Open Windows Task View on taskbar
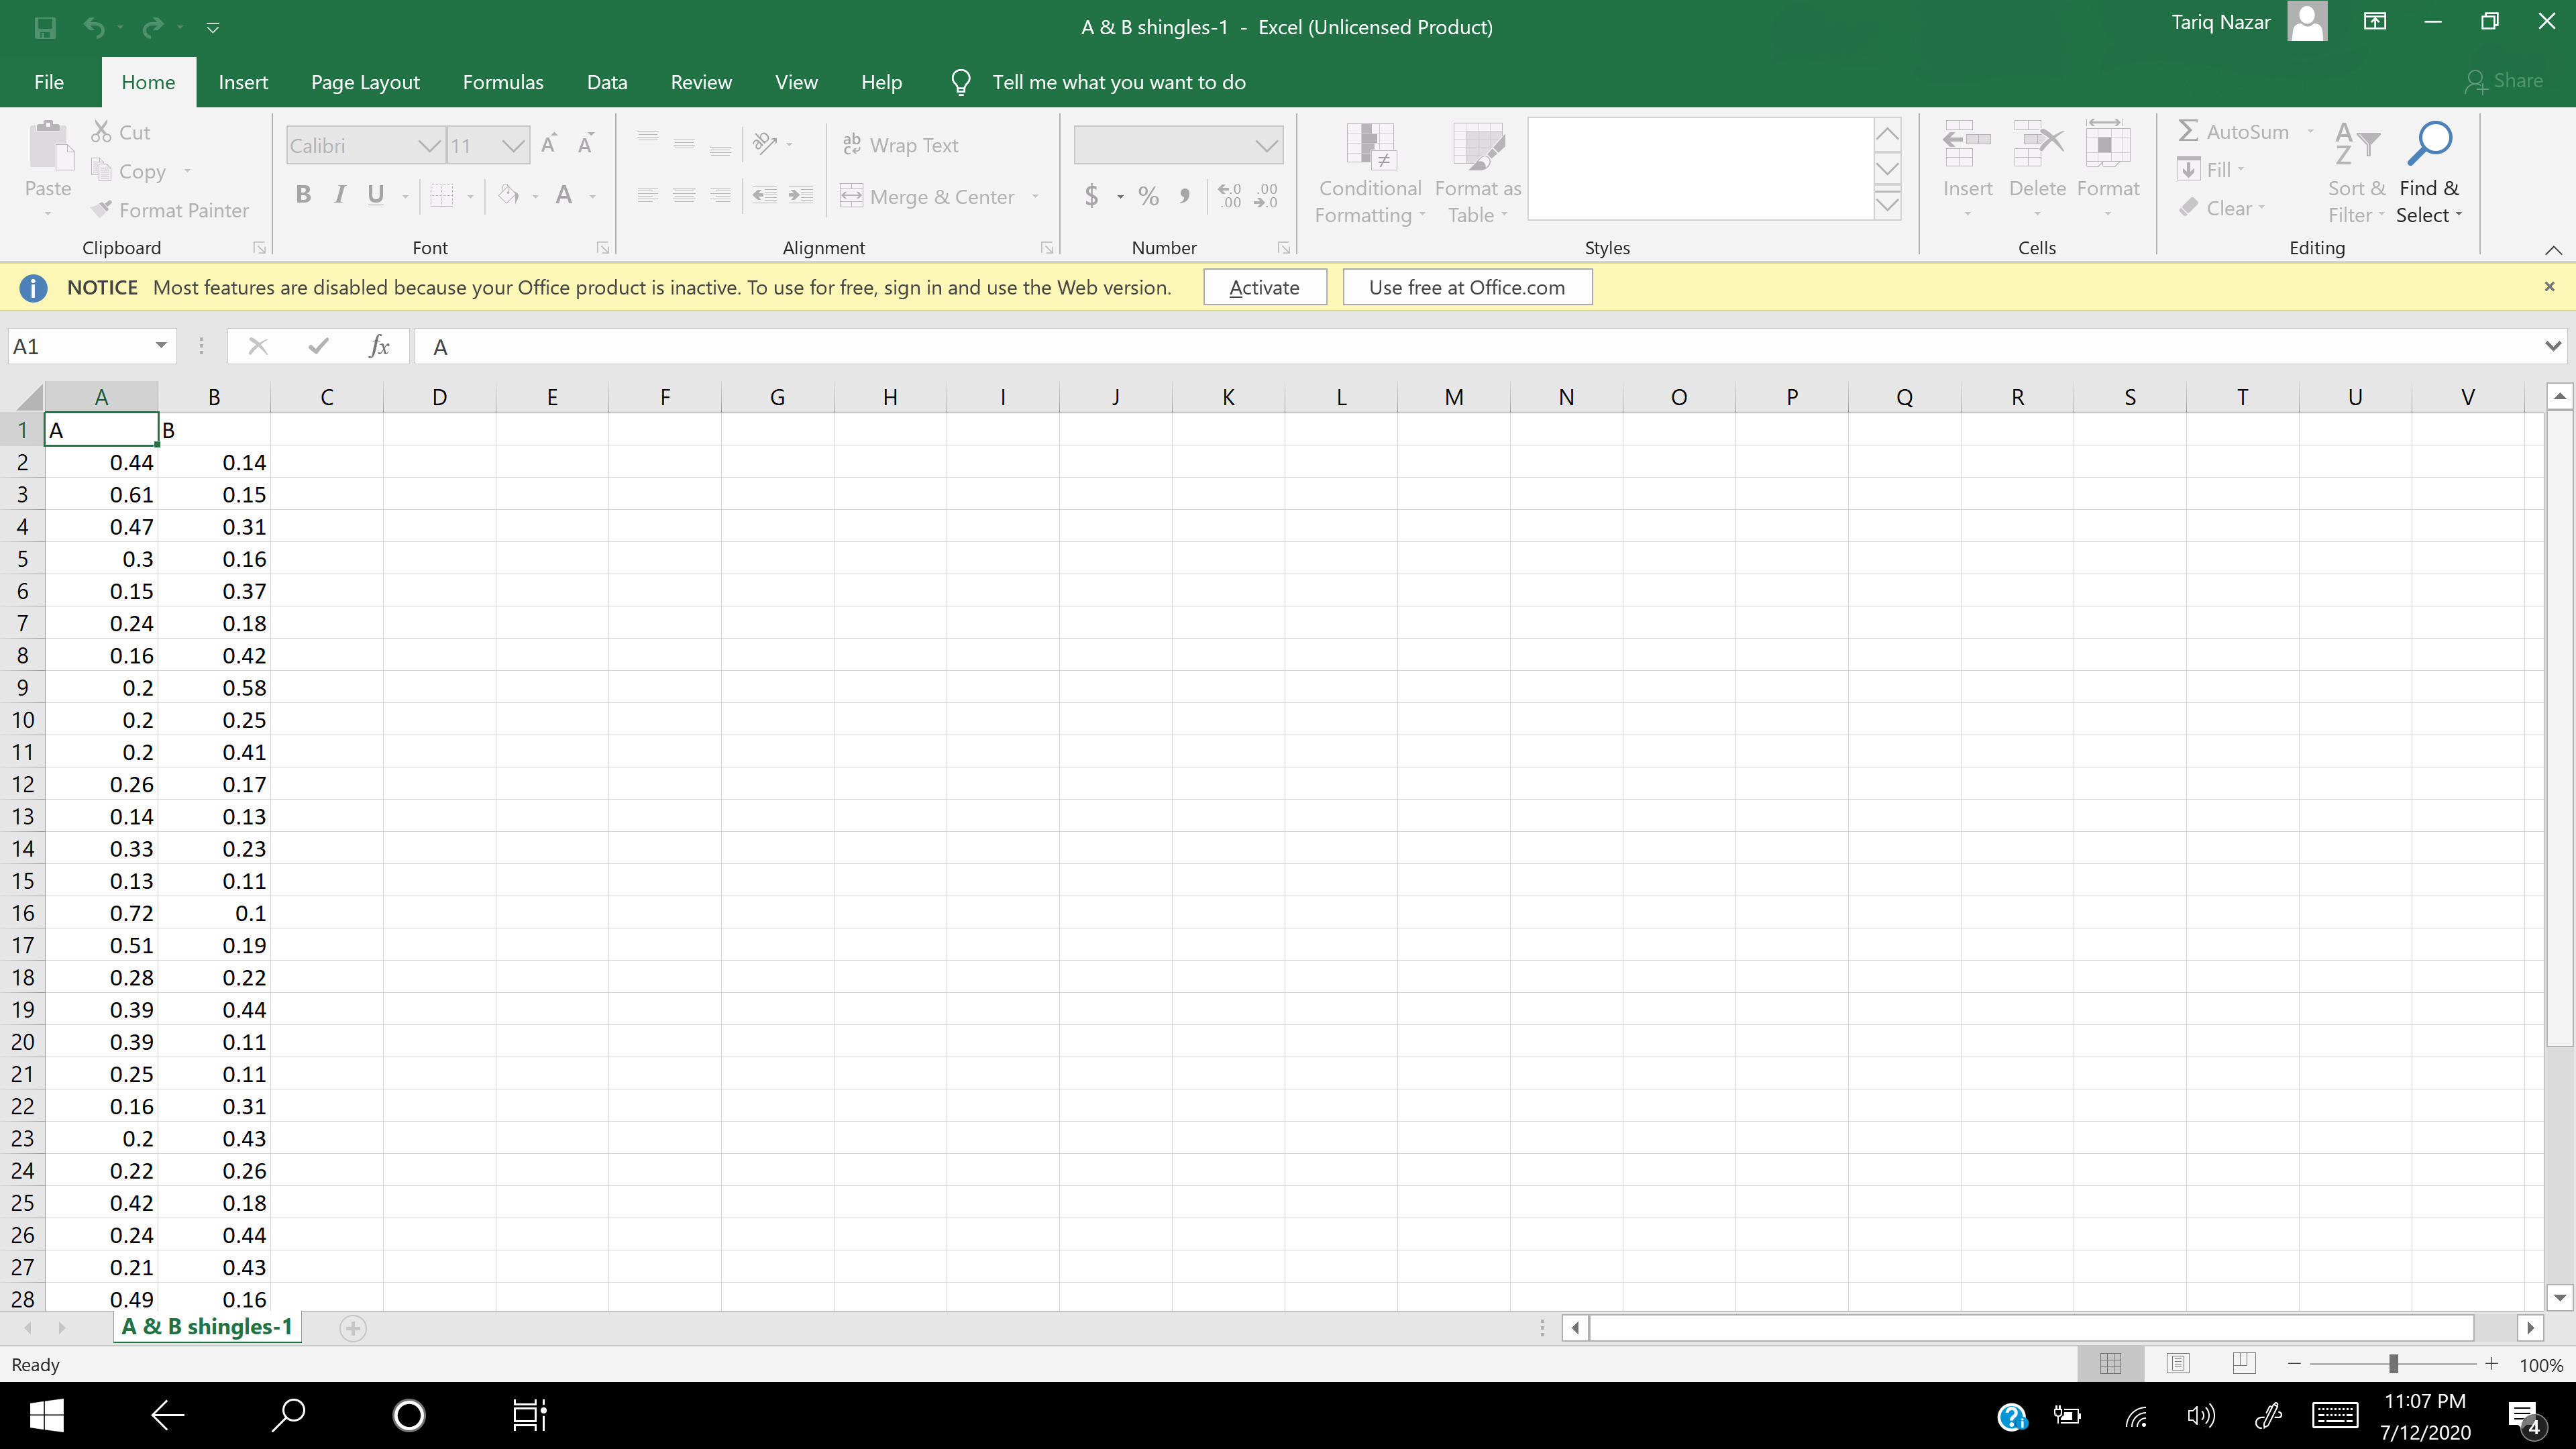 click(529, 1414)
